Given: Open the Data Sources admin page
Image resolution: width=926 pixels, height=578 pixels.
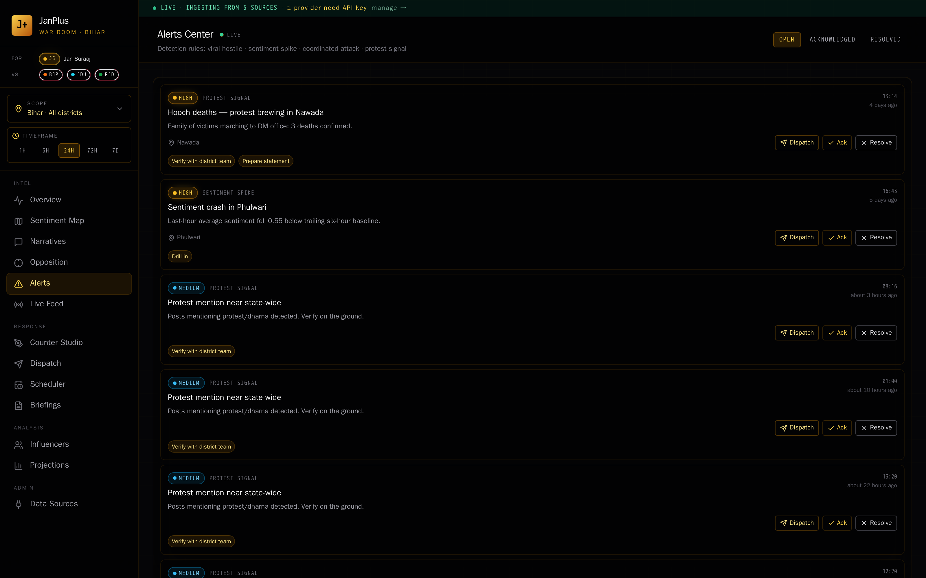Looking at the screenshot, I should 69,504.
